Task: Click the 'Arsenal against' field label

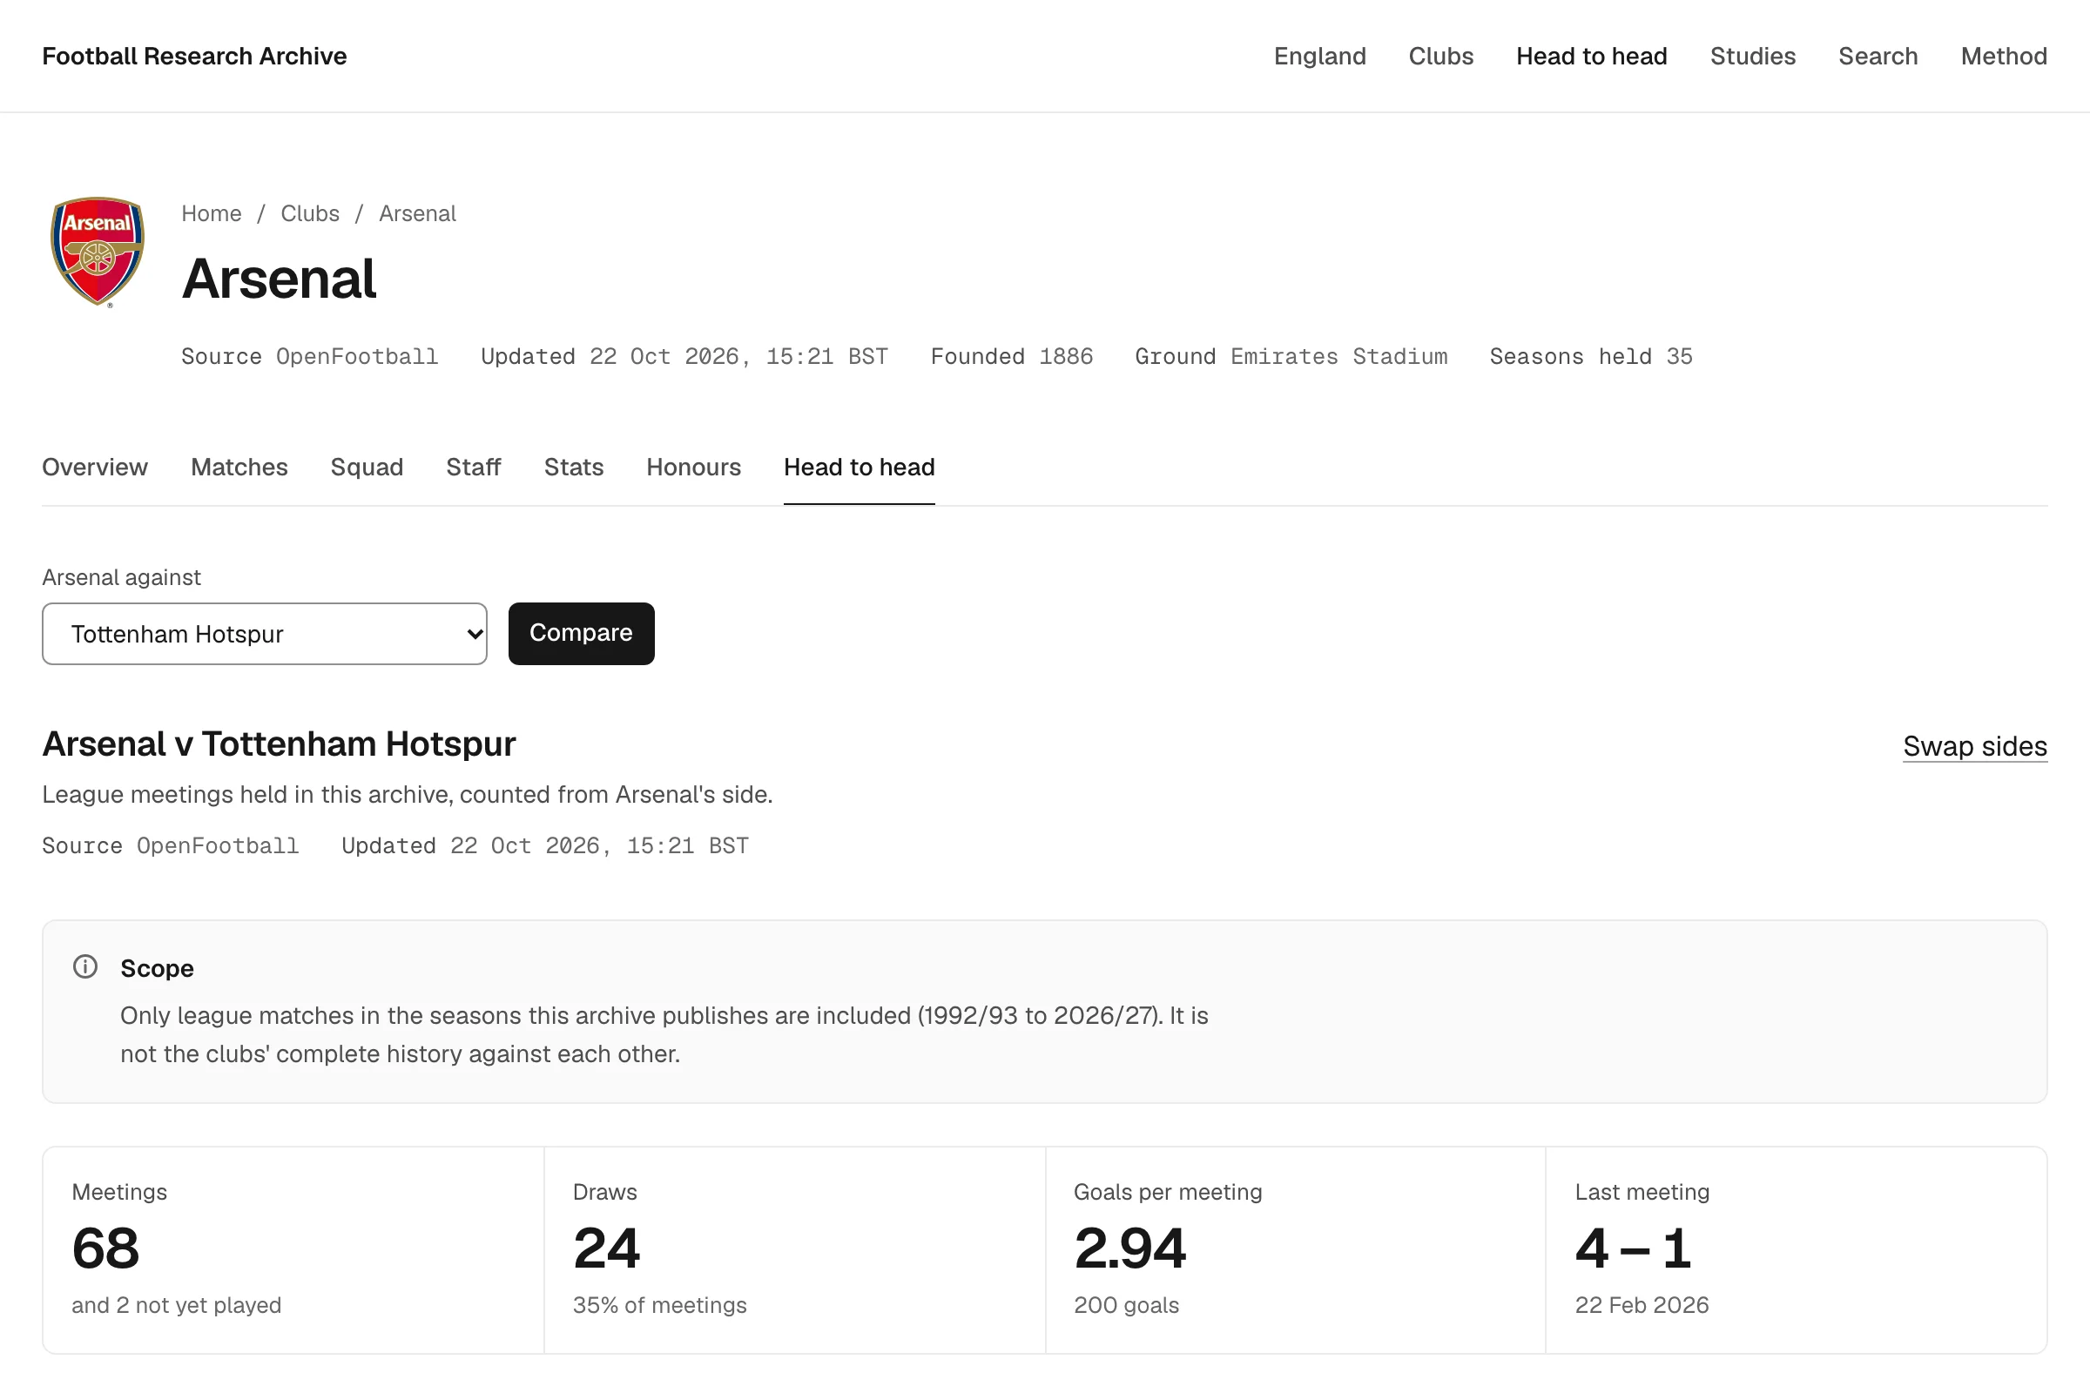Action: tap(122, 577)
